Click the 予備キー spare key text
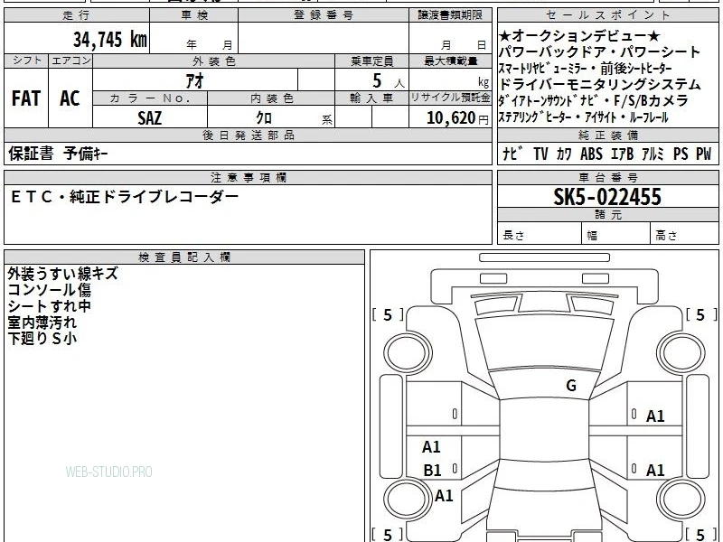The height and width of the screenshot is (542, 723). coord(86,153)
